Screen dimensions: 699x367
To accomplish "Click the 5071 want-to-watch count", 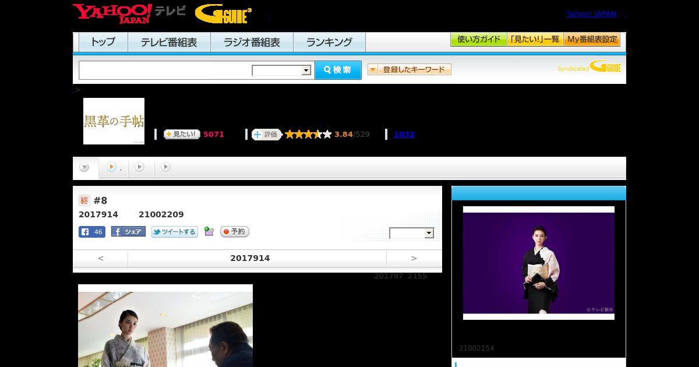I will click(214, 134).
